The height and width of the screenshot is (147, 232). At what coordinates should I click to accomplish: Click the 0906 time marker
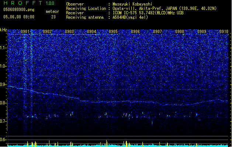(135, 32)
